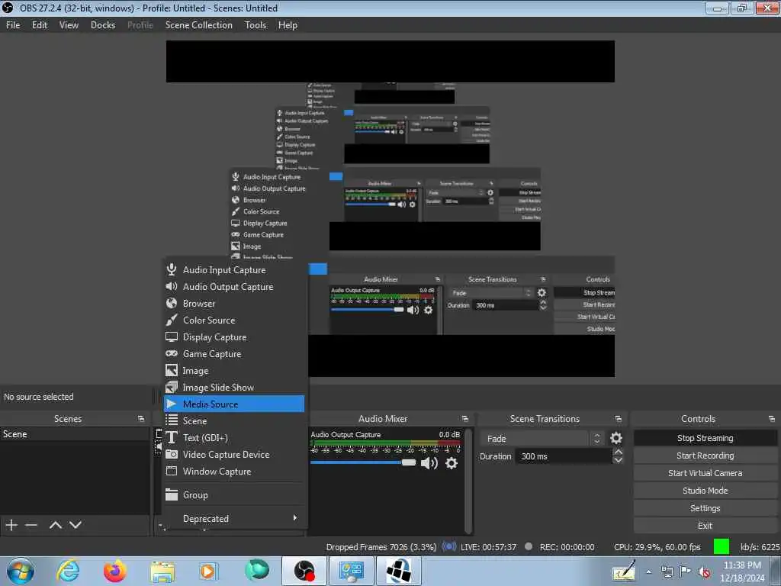The image size is (781, 586).
Task: Undock the Controls panel
Action: click(772, 419)
